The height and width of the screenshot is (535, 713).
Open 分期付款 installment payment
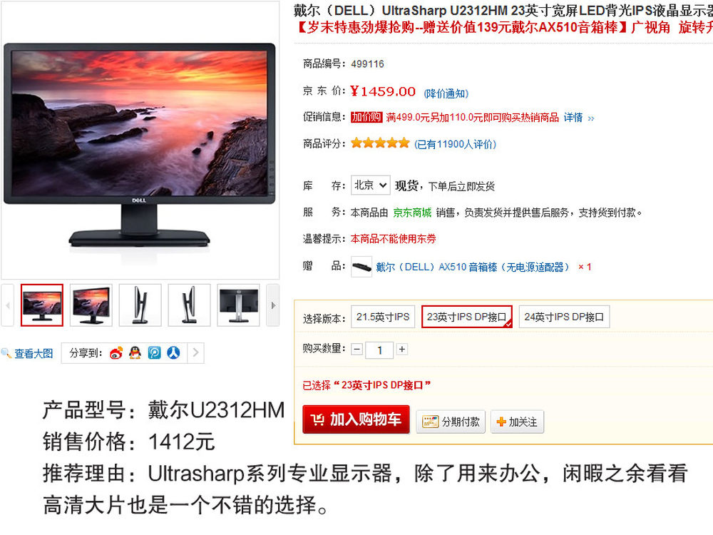click(x=451, y=422)
